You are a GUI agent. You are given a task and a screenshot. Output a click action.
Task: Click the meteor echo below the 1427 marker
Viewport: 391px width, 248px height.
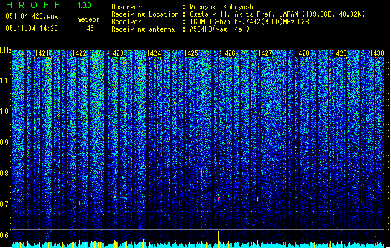(x=257, y=198)
